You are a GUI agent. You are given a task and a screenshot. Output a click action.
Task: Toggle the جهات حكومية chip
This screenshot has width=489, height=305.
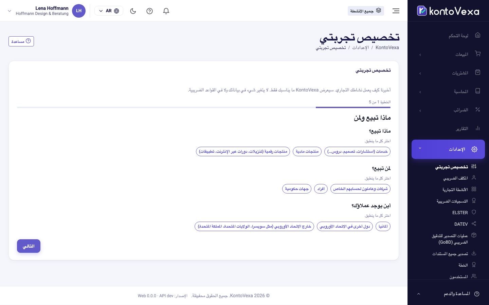point(297,189)
